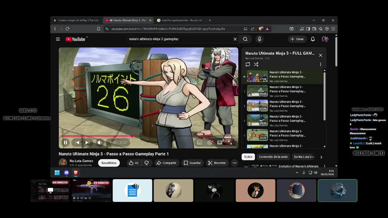Switch the player to theater mode

220,142
